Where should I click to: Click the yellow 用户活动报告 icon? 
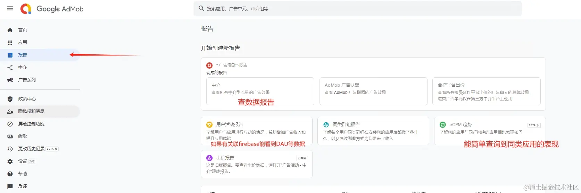coord(209,125)
